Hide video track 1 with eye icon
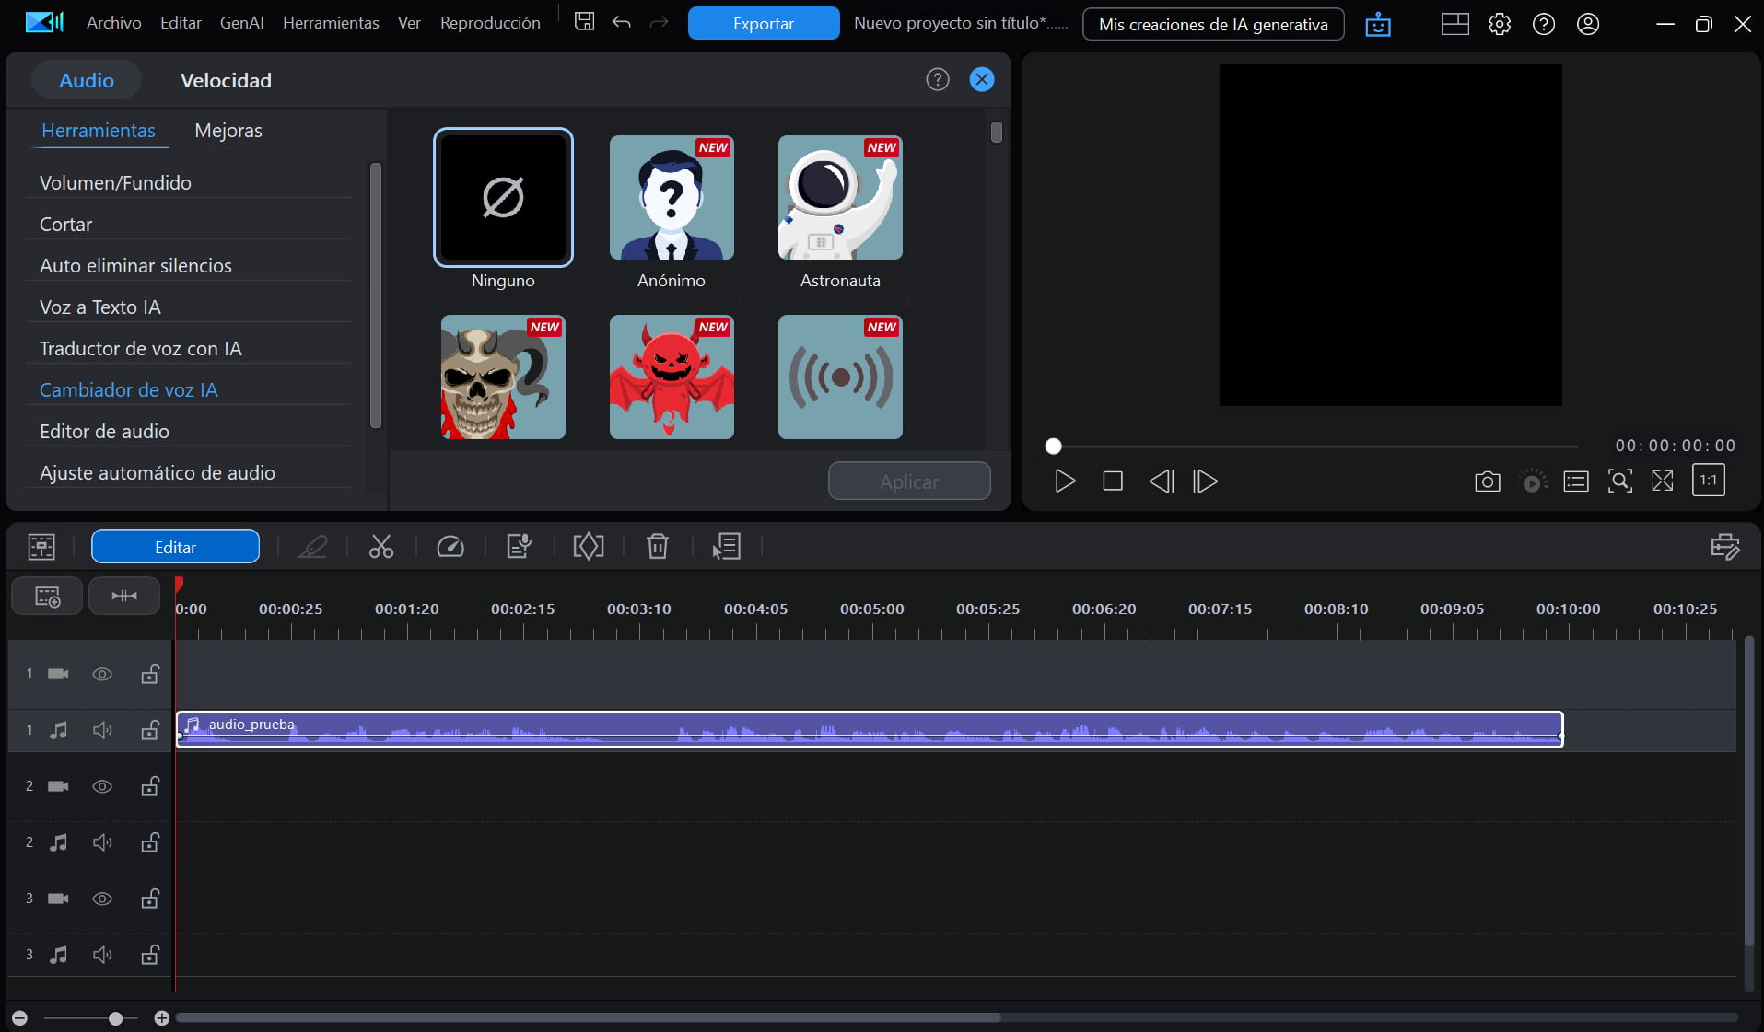Screen dimensions: 1764x1032 pyautogui.click(x=102, y=674)
